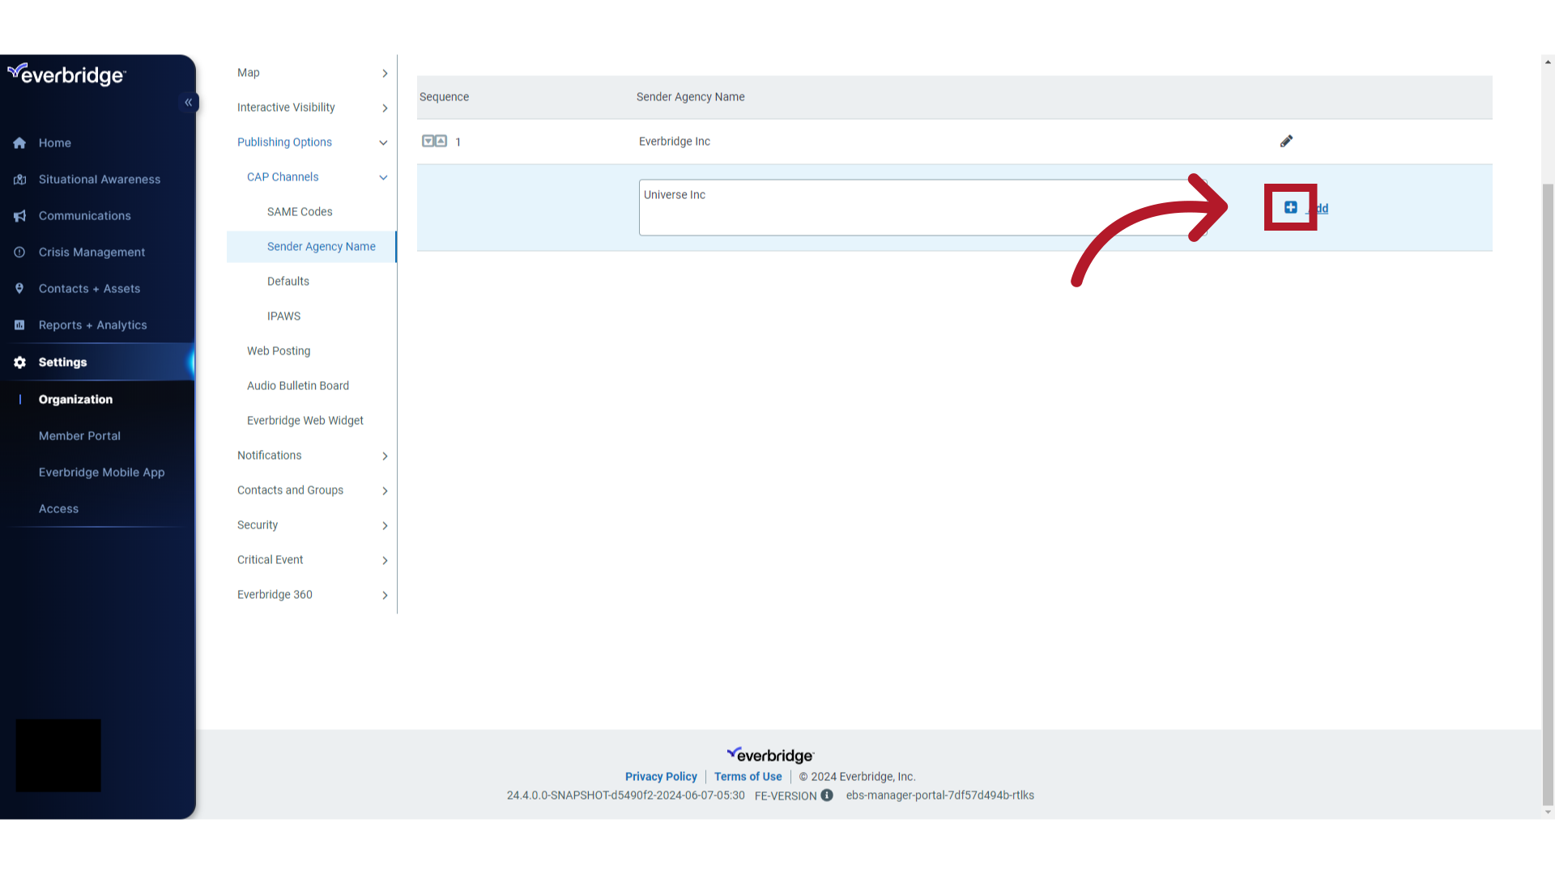Go to Home in sidebar
The height and width of the screenshot is (874, 1555).
55,143
